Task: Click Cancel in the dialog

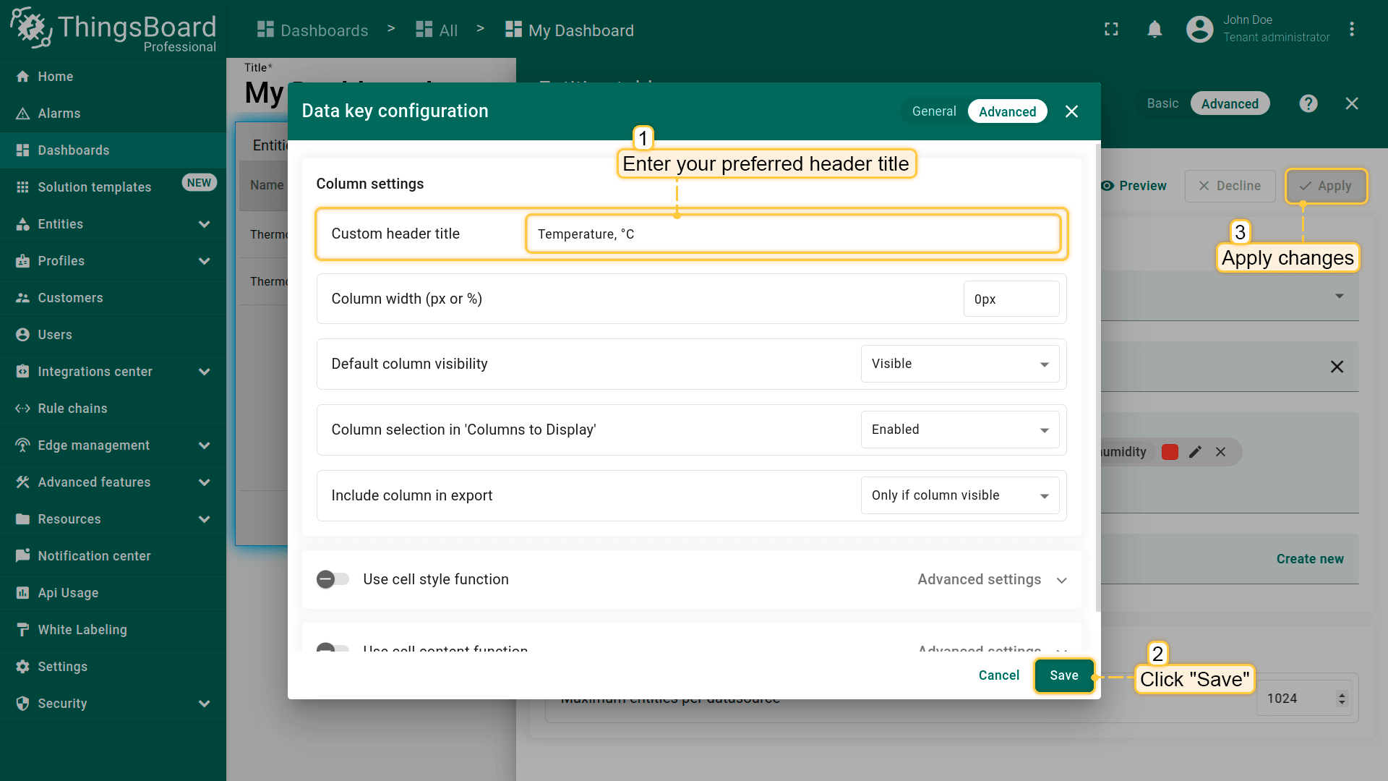Action: (x=998, y=675)
